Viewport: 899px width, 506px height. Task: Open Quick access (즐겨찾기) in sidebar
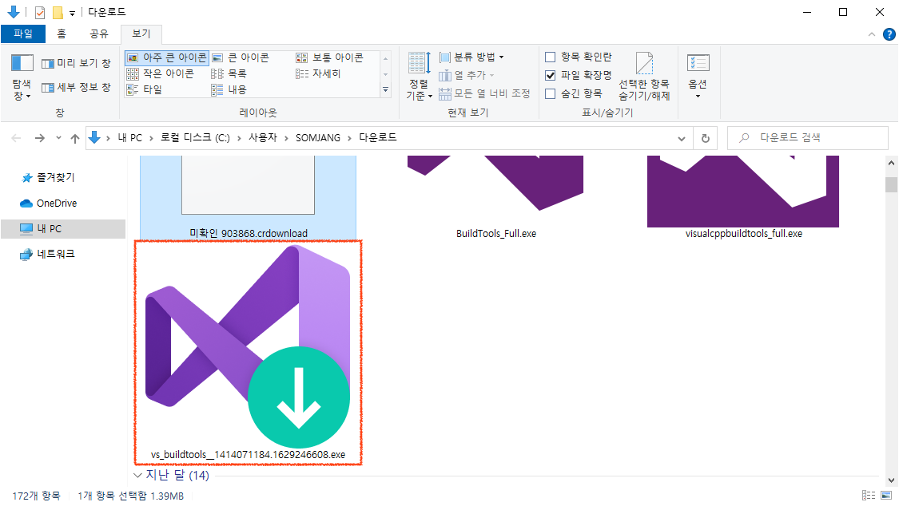[56, 177]
